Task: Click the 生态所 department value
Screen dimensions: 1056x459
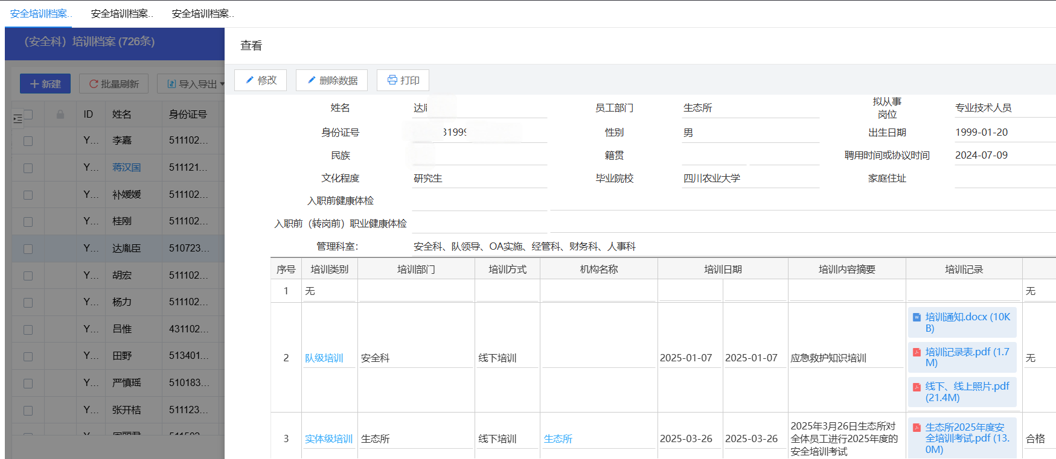Action: 697,108
